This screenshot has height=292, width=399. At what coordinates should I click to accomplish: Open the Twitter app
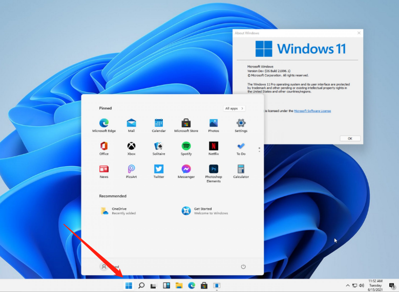coord(159,171)
